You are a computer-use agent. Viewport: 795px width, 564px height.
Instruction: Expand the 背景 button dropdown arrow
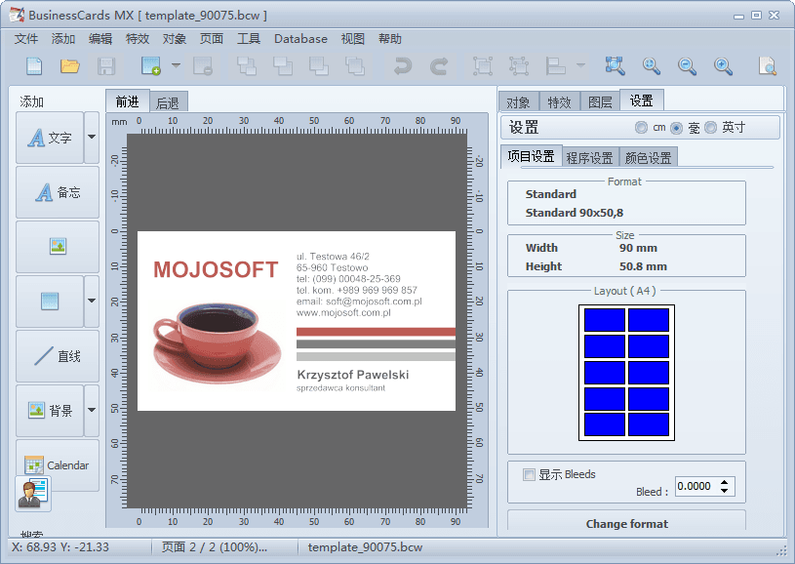(x=92, y=411)
